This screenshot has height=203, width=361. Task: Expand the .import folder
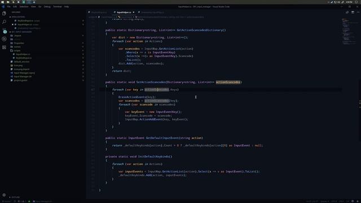coord(17,36)
